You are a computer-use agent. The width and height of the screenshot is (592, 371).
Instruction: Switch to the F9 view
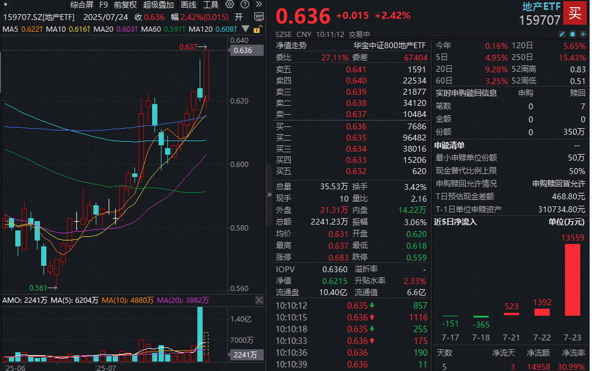pos(104,5)
